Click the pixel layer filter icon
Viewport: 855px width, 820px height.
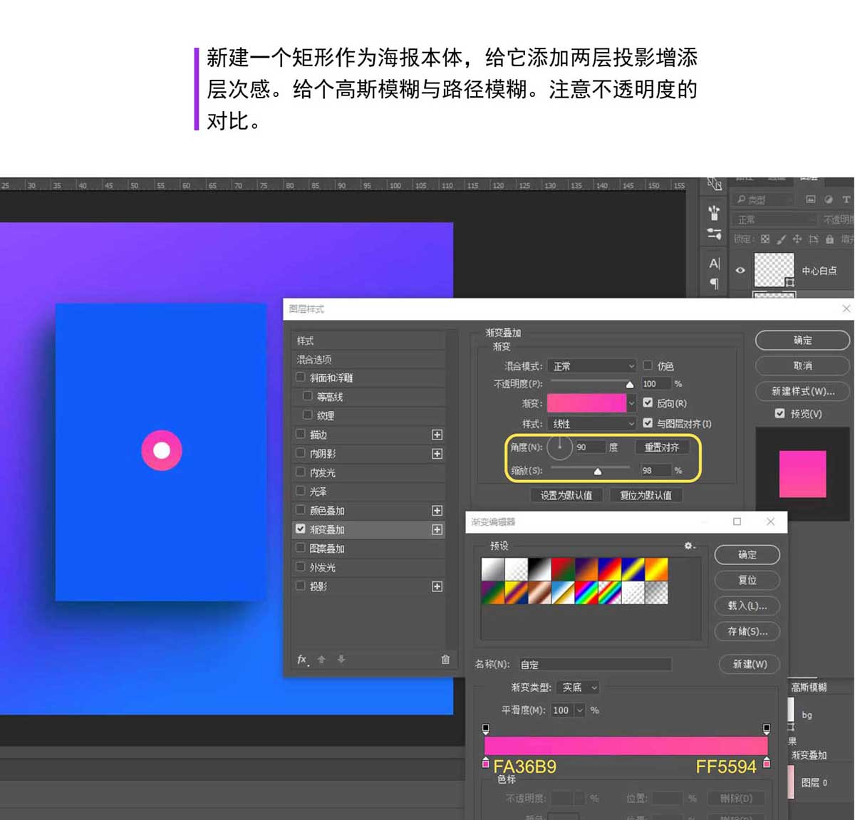[x=811, y=199]
